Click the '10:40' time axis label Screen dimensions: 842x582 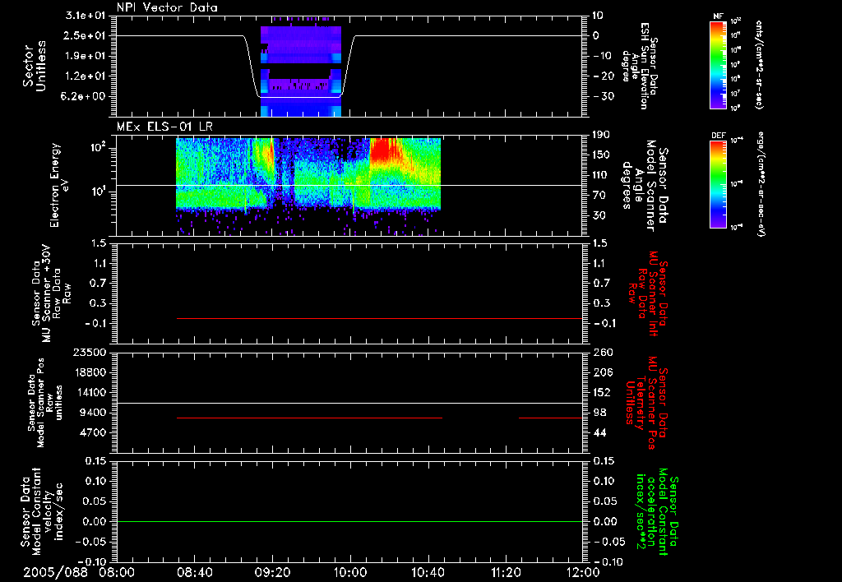pos(428,572)
